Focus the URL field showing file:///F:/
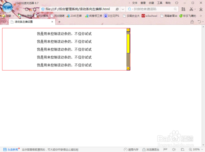This screenshot has height=152, width=205. pyautogui.click(x=77, y=9)
